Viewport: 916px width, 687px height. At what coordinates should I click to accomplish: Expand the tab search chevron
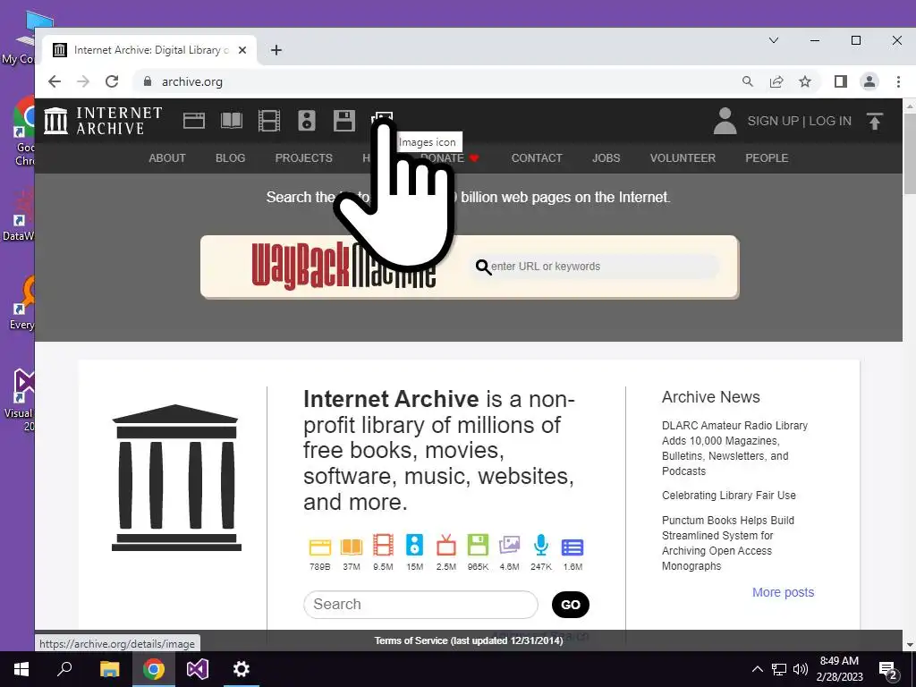pyautogui.click(x=774, y=40)
